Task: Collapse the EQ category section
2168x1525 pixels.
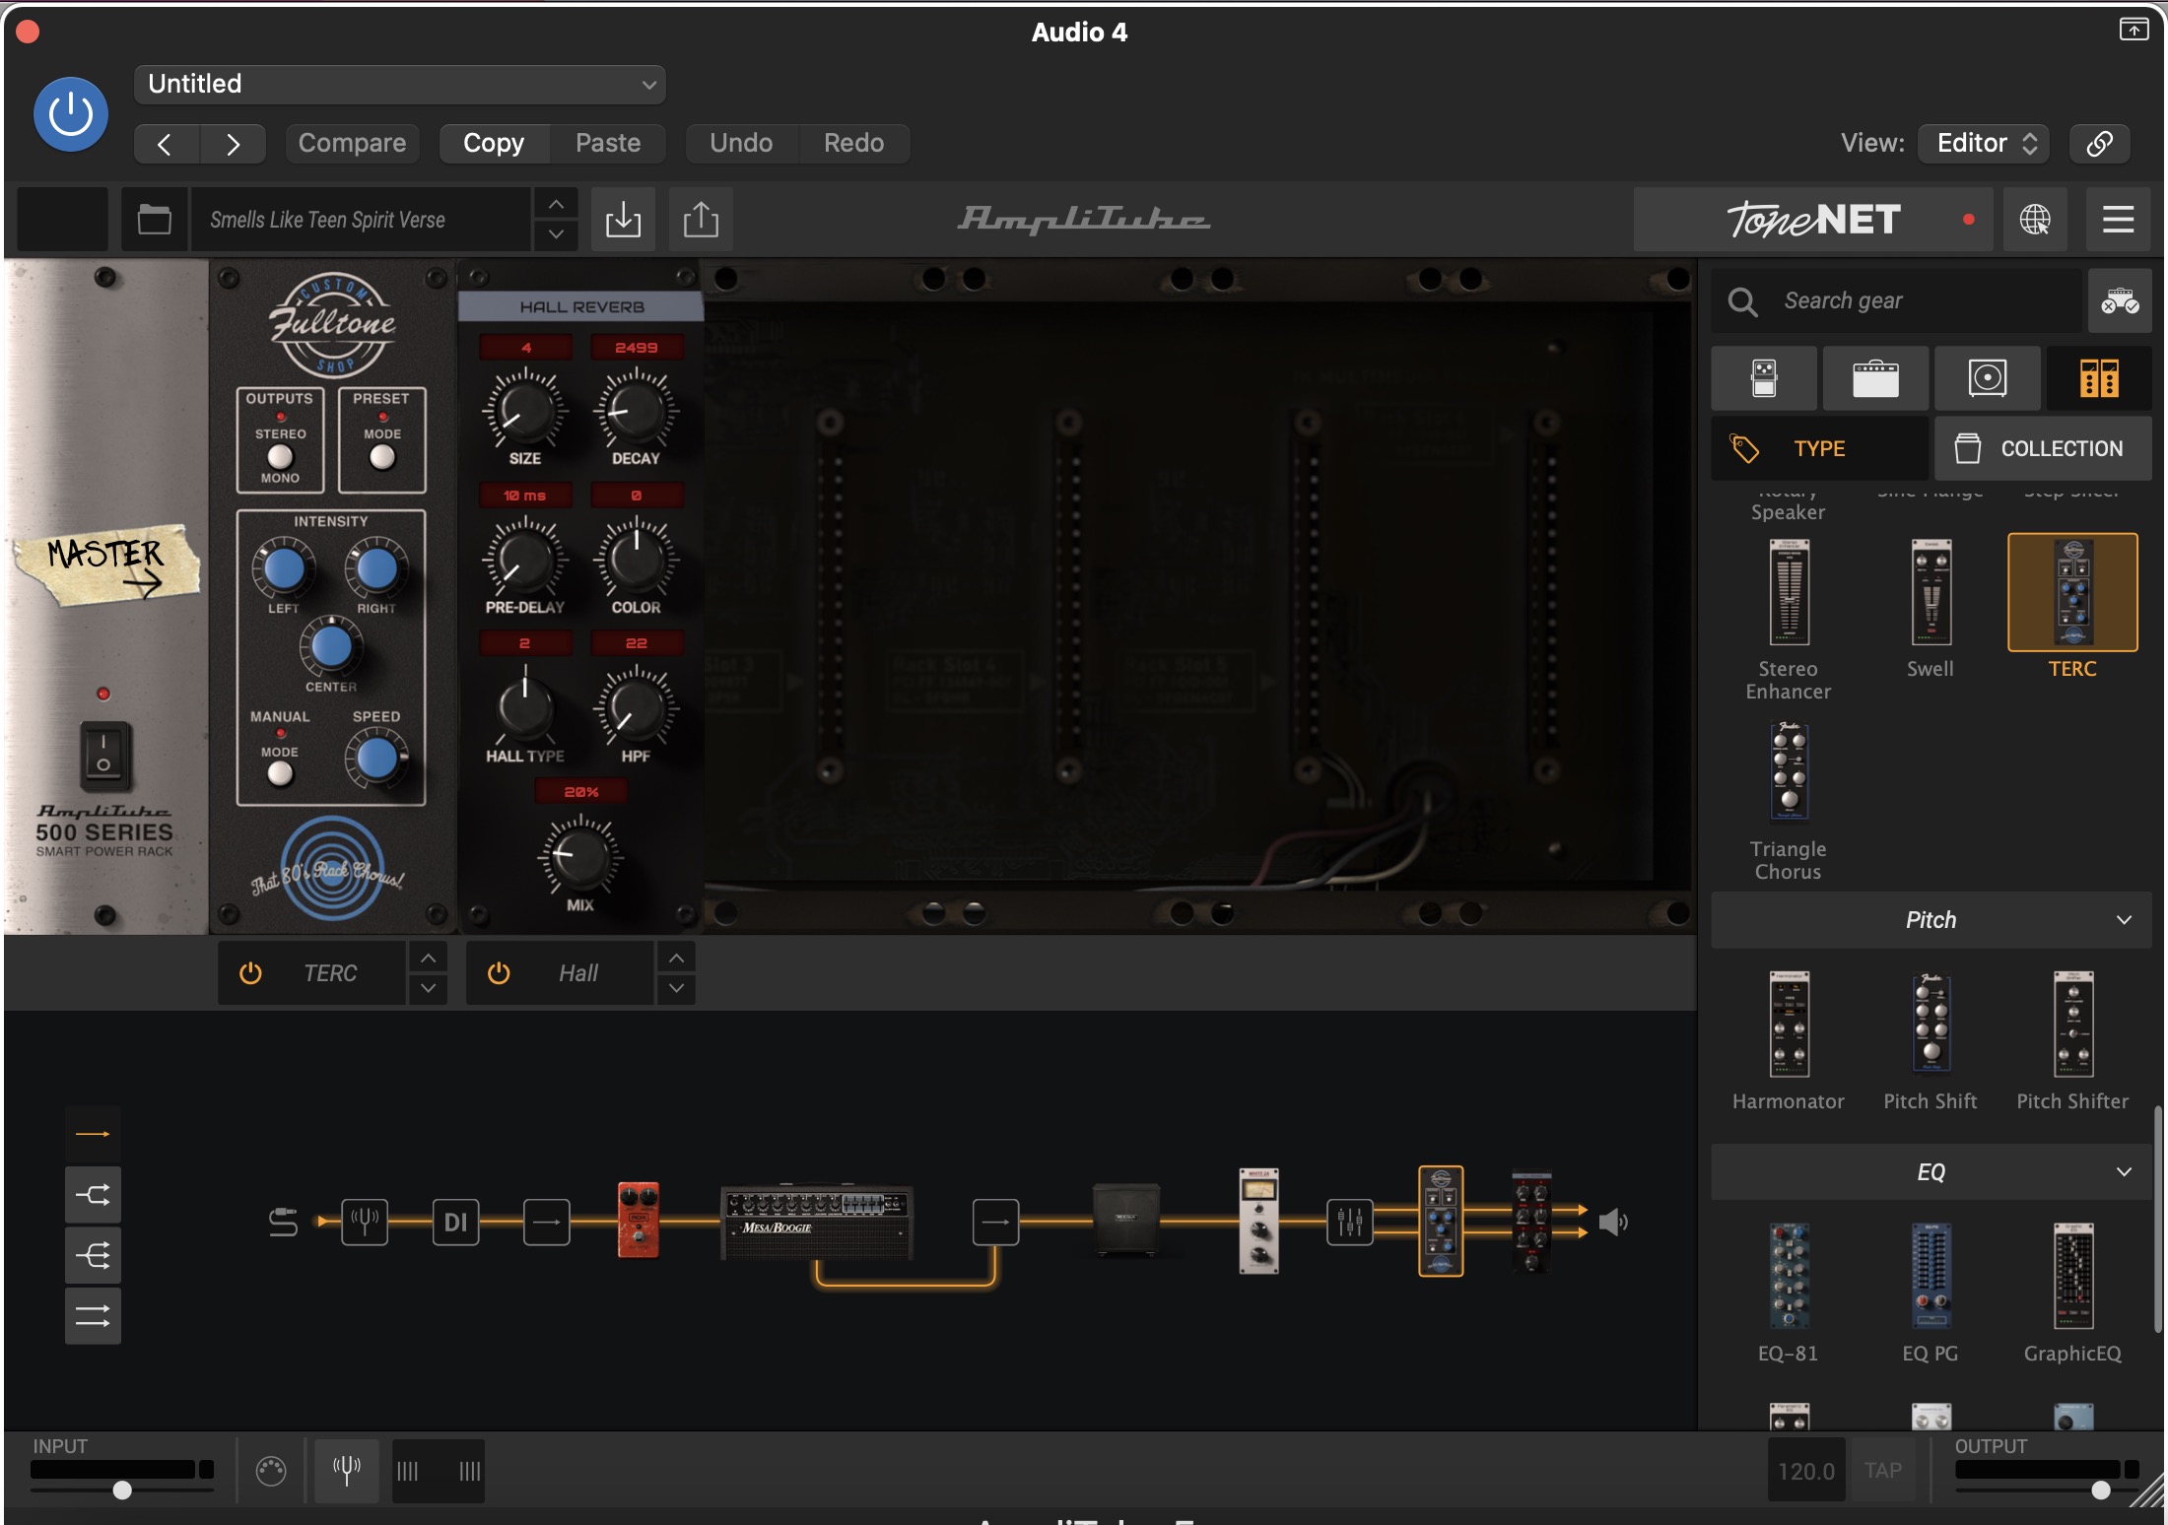Action: click(1931, 1172)
